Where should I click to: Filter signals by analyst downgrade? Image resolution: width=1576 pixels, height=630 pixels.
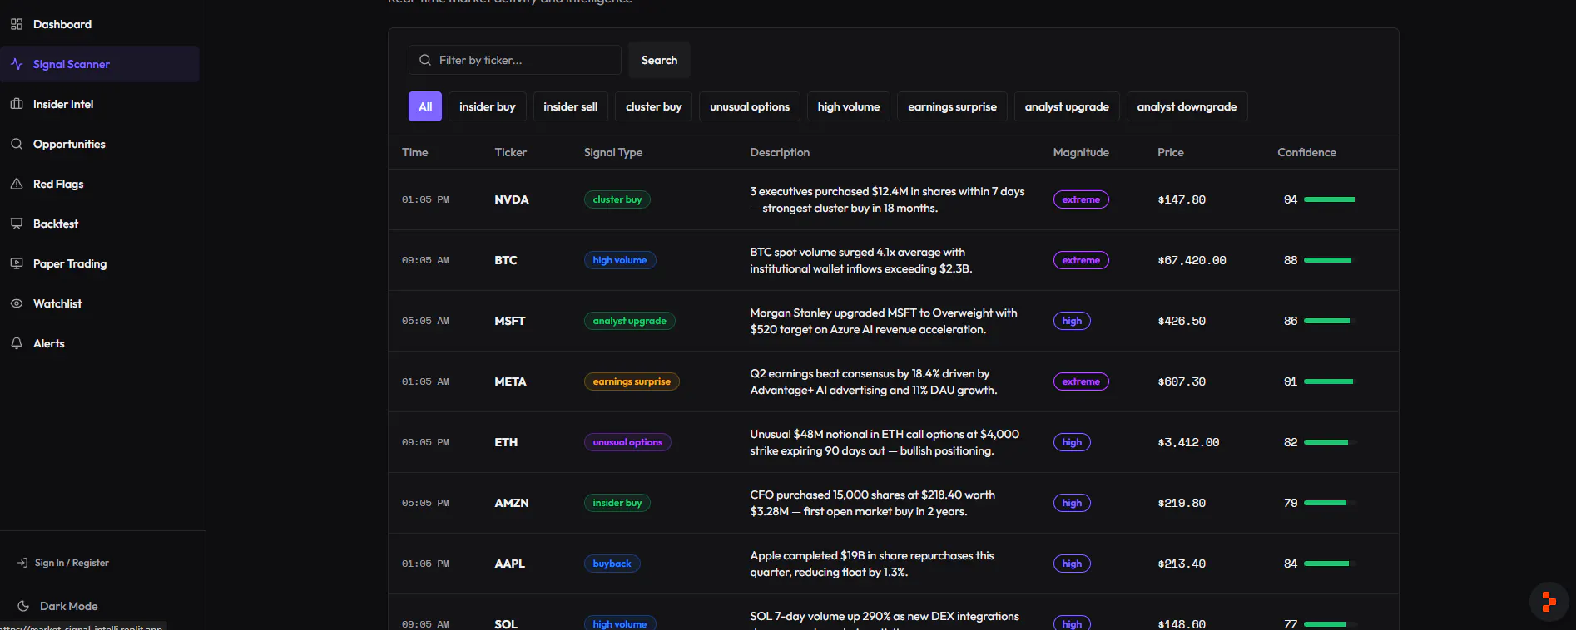point(1187,106)
